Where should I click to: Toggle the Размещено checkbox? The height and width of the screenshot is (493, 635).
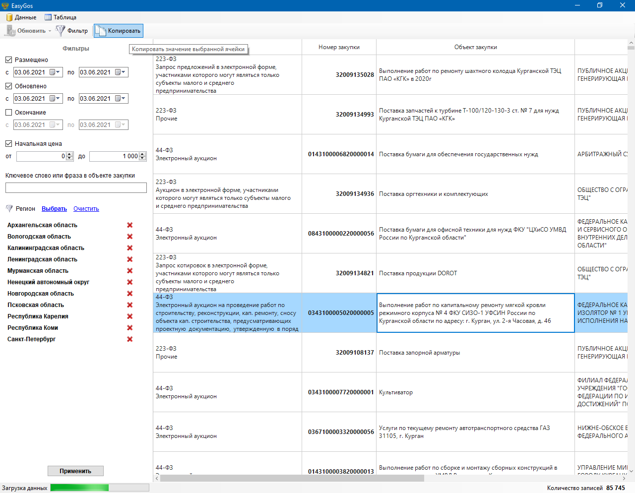point(8,60)
